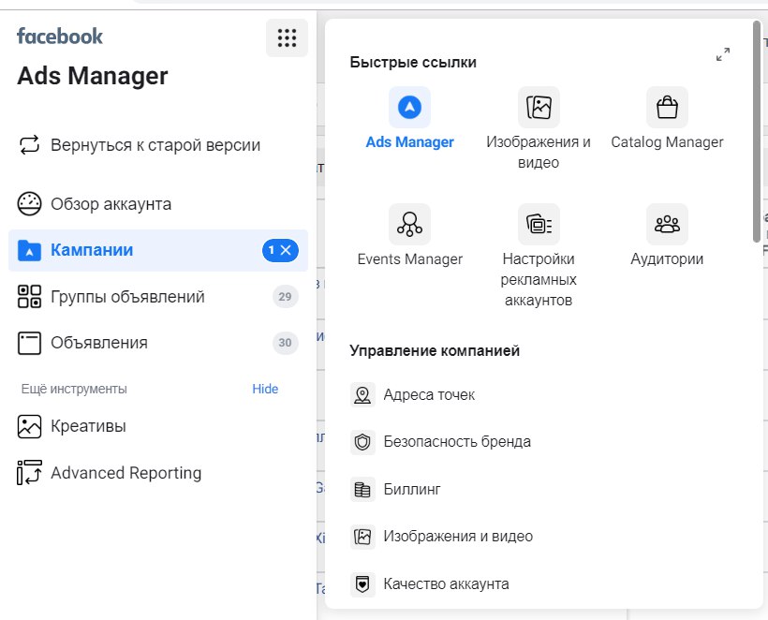Click the image icon in Управление компанией list

point(362,537)
